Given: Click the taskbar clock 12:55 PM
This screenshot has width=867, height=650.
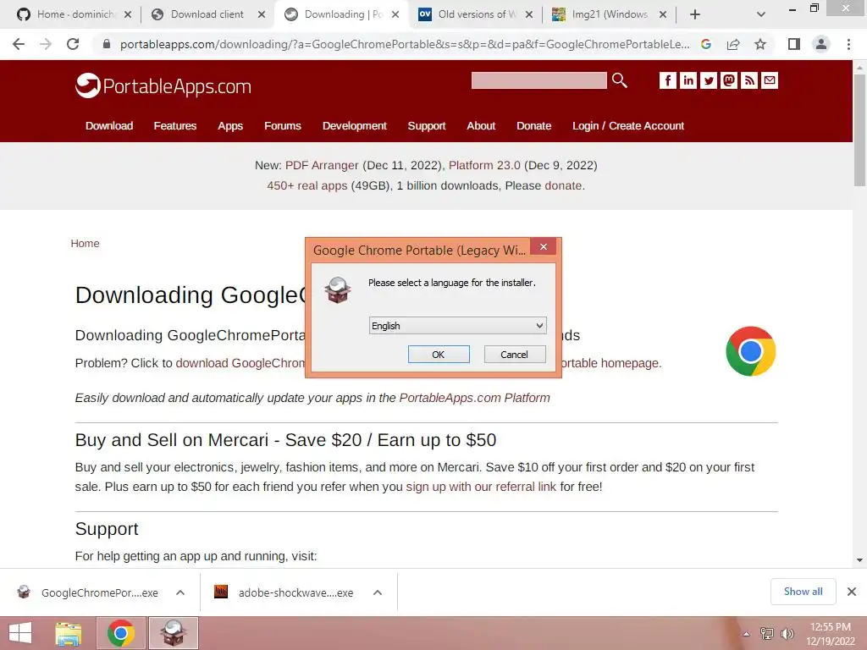Looking at the screenshot, I should click(x=831, y=627).
